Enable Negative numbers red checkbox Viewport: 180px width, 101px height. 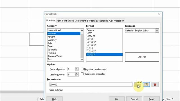(82, 69)
